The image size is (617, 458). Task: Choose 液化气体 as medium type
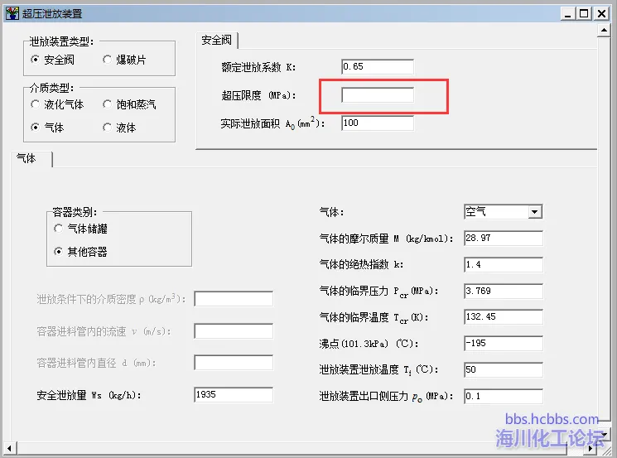coord(36,104)
